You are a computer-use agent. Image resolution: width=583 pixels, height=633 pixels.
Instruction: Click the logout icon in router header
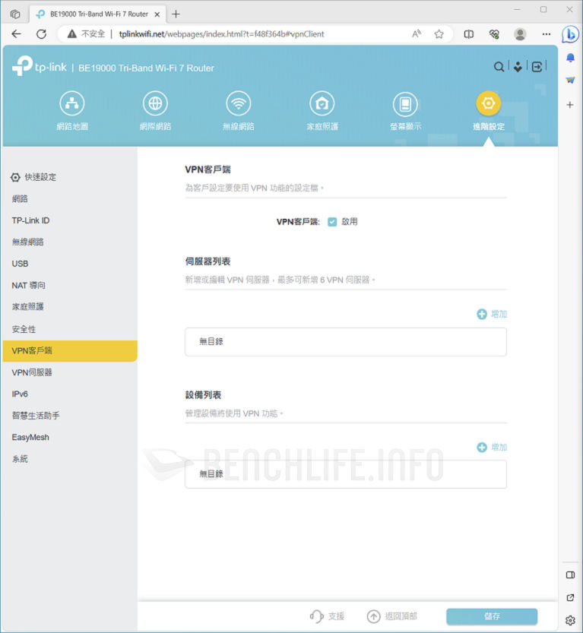click(537, 67)
